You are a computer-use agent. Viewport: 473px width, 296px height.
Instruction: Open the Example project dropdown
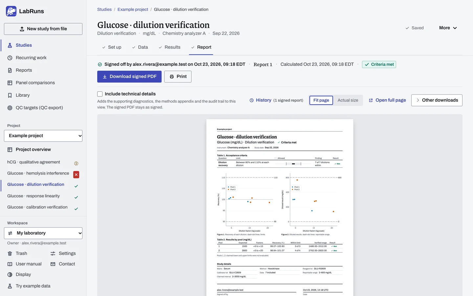pos(43,136)
